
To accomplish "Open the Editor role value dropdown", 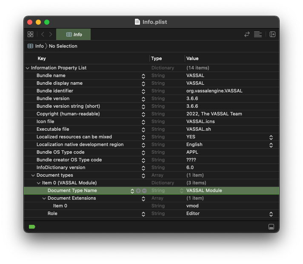I will point(271,214).
